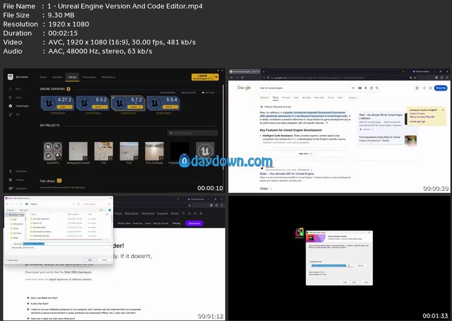This screenshot has height=321, width=452.
Task: Click the Unreal Engine sidebar icon
Action: (11, 106)
